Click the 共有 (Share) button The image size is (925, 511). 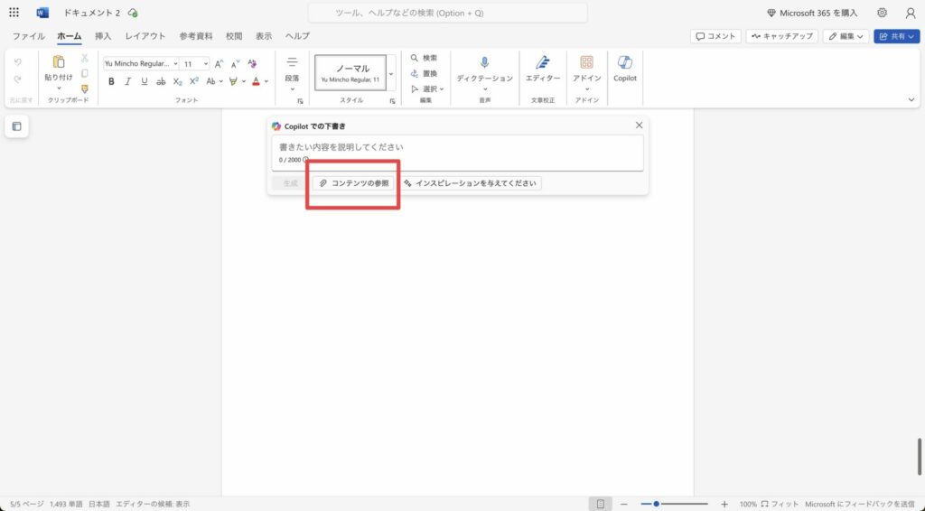click(896, 36)
